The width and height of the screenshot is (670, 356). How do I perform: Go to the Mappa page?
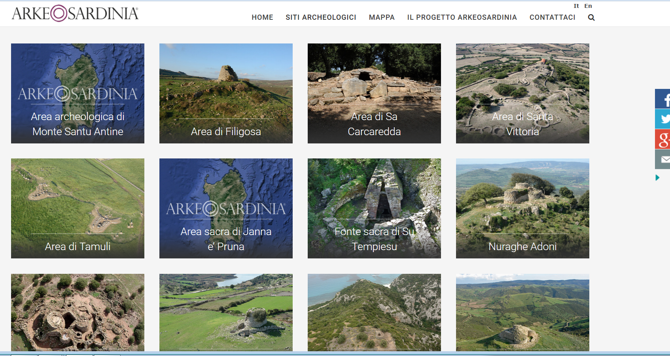382,17
